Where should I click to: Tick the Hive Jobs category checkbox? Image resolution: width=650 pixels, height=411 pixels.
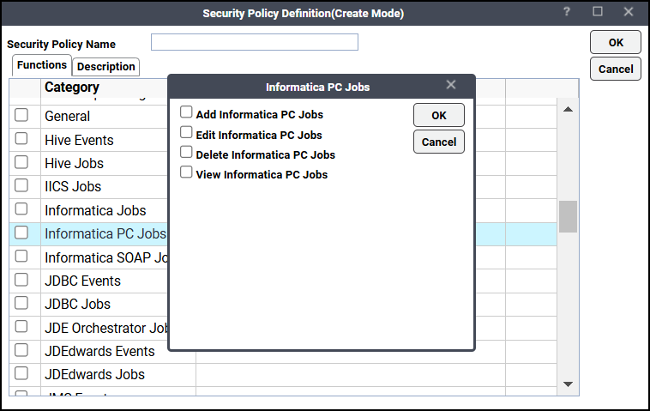[x=21, y=162]
